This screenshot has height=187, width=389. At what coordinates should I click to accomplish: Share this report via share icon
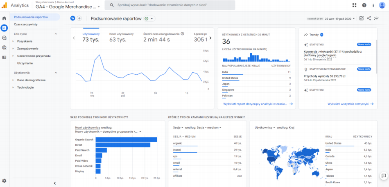pyautogui.click(x=369, y=18)
